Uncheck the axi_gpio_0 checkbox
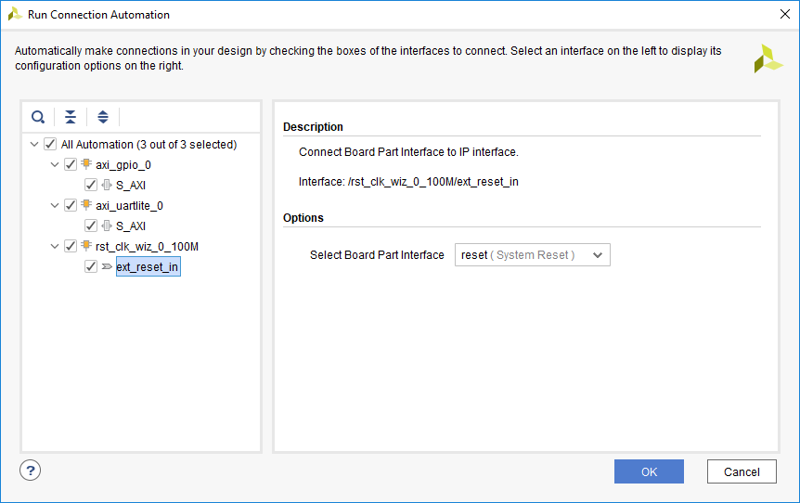Viewport: 800px width, 503px height. tap(71, 164)
